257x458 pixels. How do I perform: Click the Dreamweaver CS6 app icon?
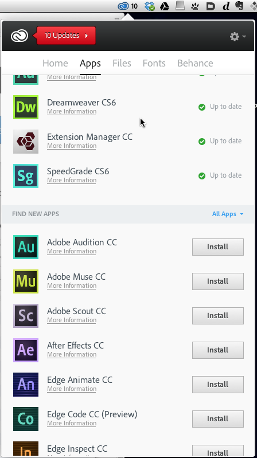tap(26, 107)
